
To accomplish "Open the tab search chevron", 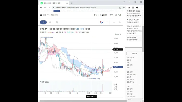I will 124,2.
